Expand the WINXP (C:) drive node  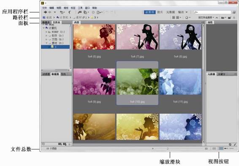(46, 32)
